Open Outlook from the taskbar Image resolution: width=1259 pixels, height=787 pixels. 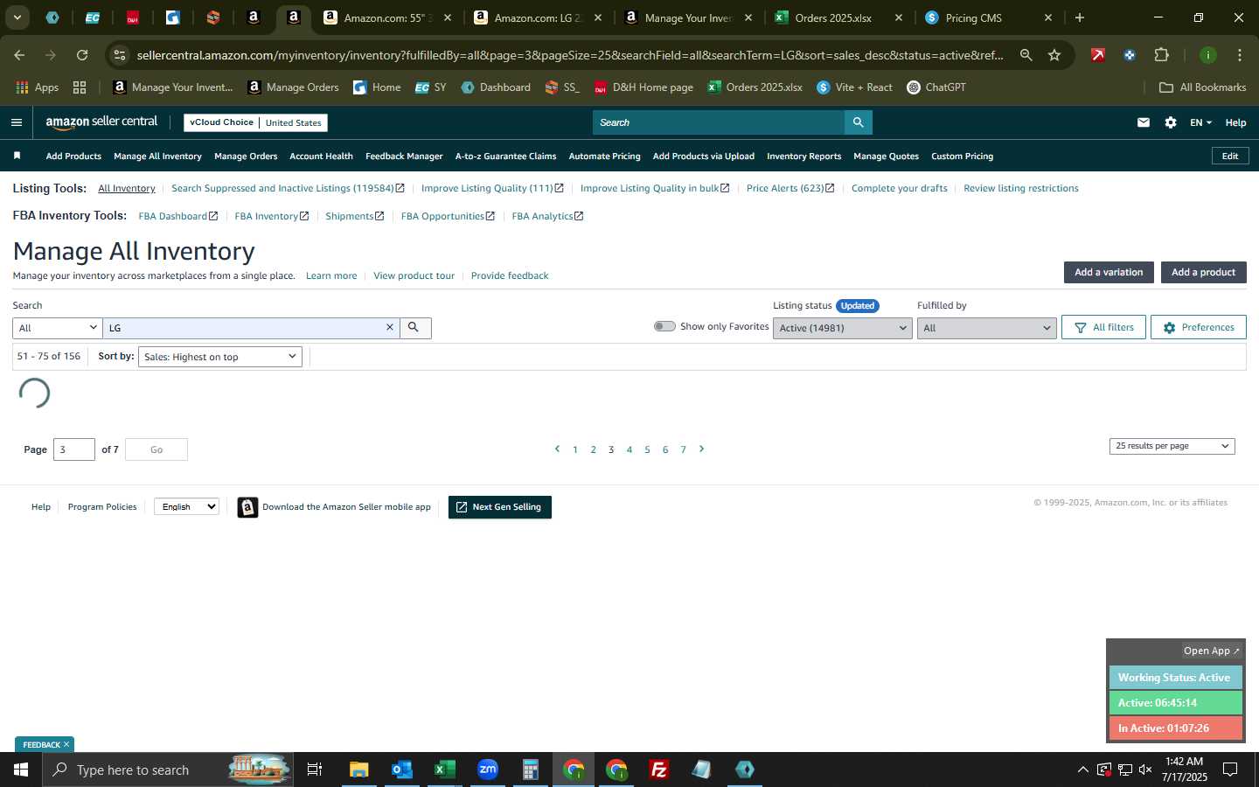tap(401, 770)
